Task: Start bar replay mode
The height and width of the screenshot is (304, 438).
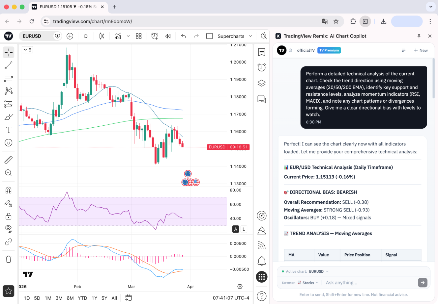Action: click(x=168, y=36)
